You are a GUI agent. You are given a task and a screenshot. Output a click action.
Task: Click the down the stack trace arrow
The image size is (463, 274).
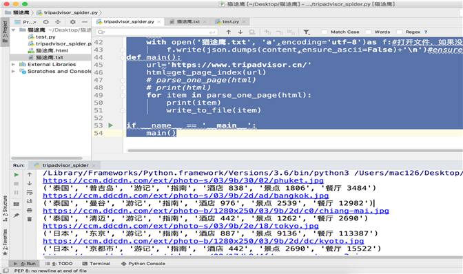(x=30, y=183)
